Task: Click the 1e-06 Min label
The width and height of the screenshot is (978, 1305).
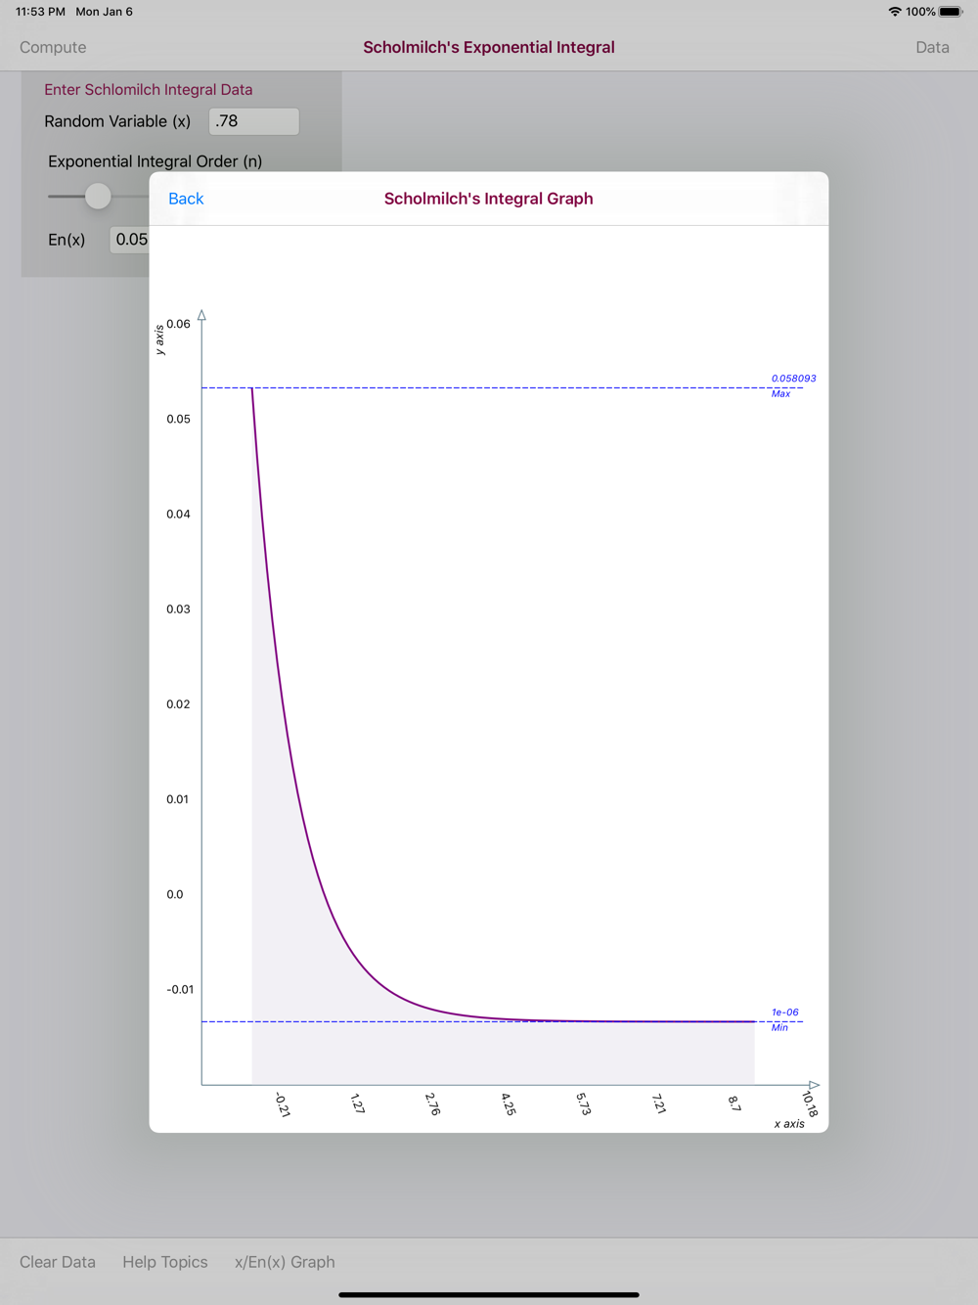Action: click(784, 1019)
